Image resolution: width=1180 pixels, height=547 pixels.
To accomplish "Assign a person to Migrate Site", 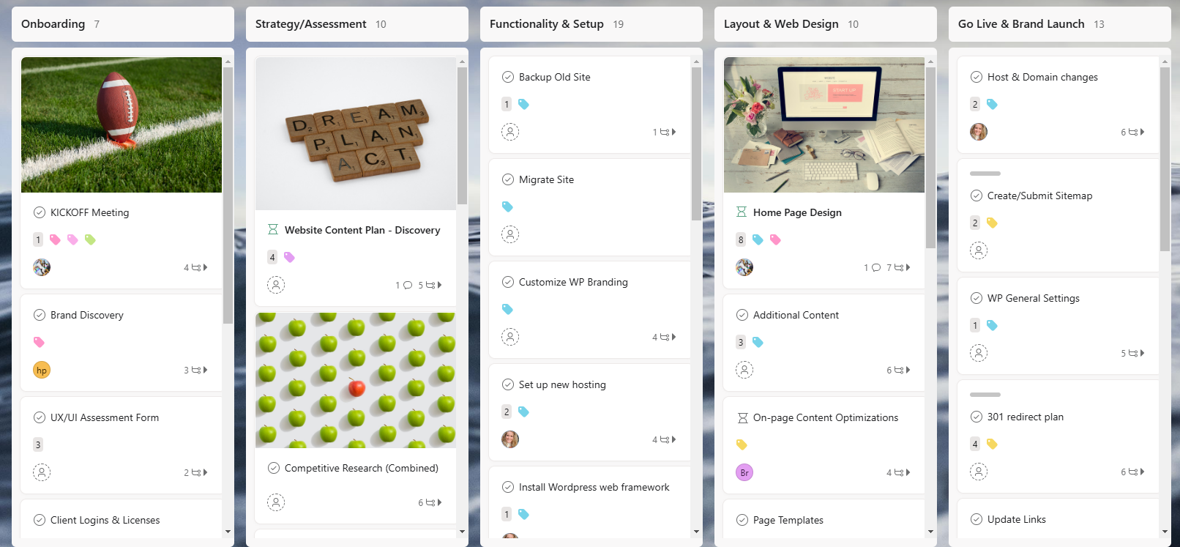I will [510, 234].
